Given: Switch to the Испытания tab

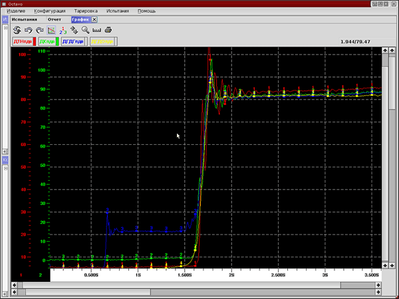Looking at the screenshot, I should point(25,20).
